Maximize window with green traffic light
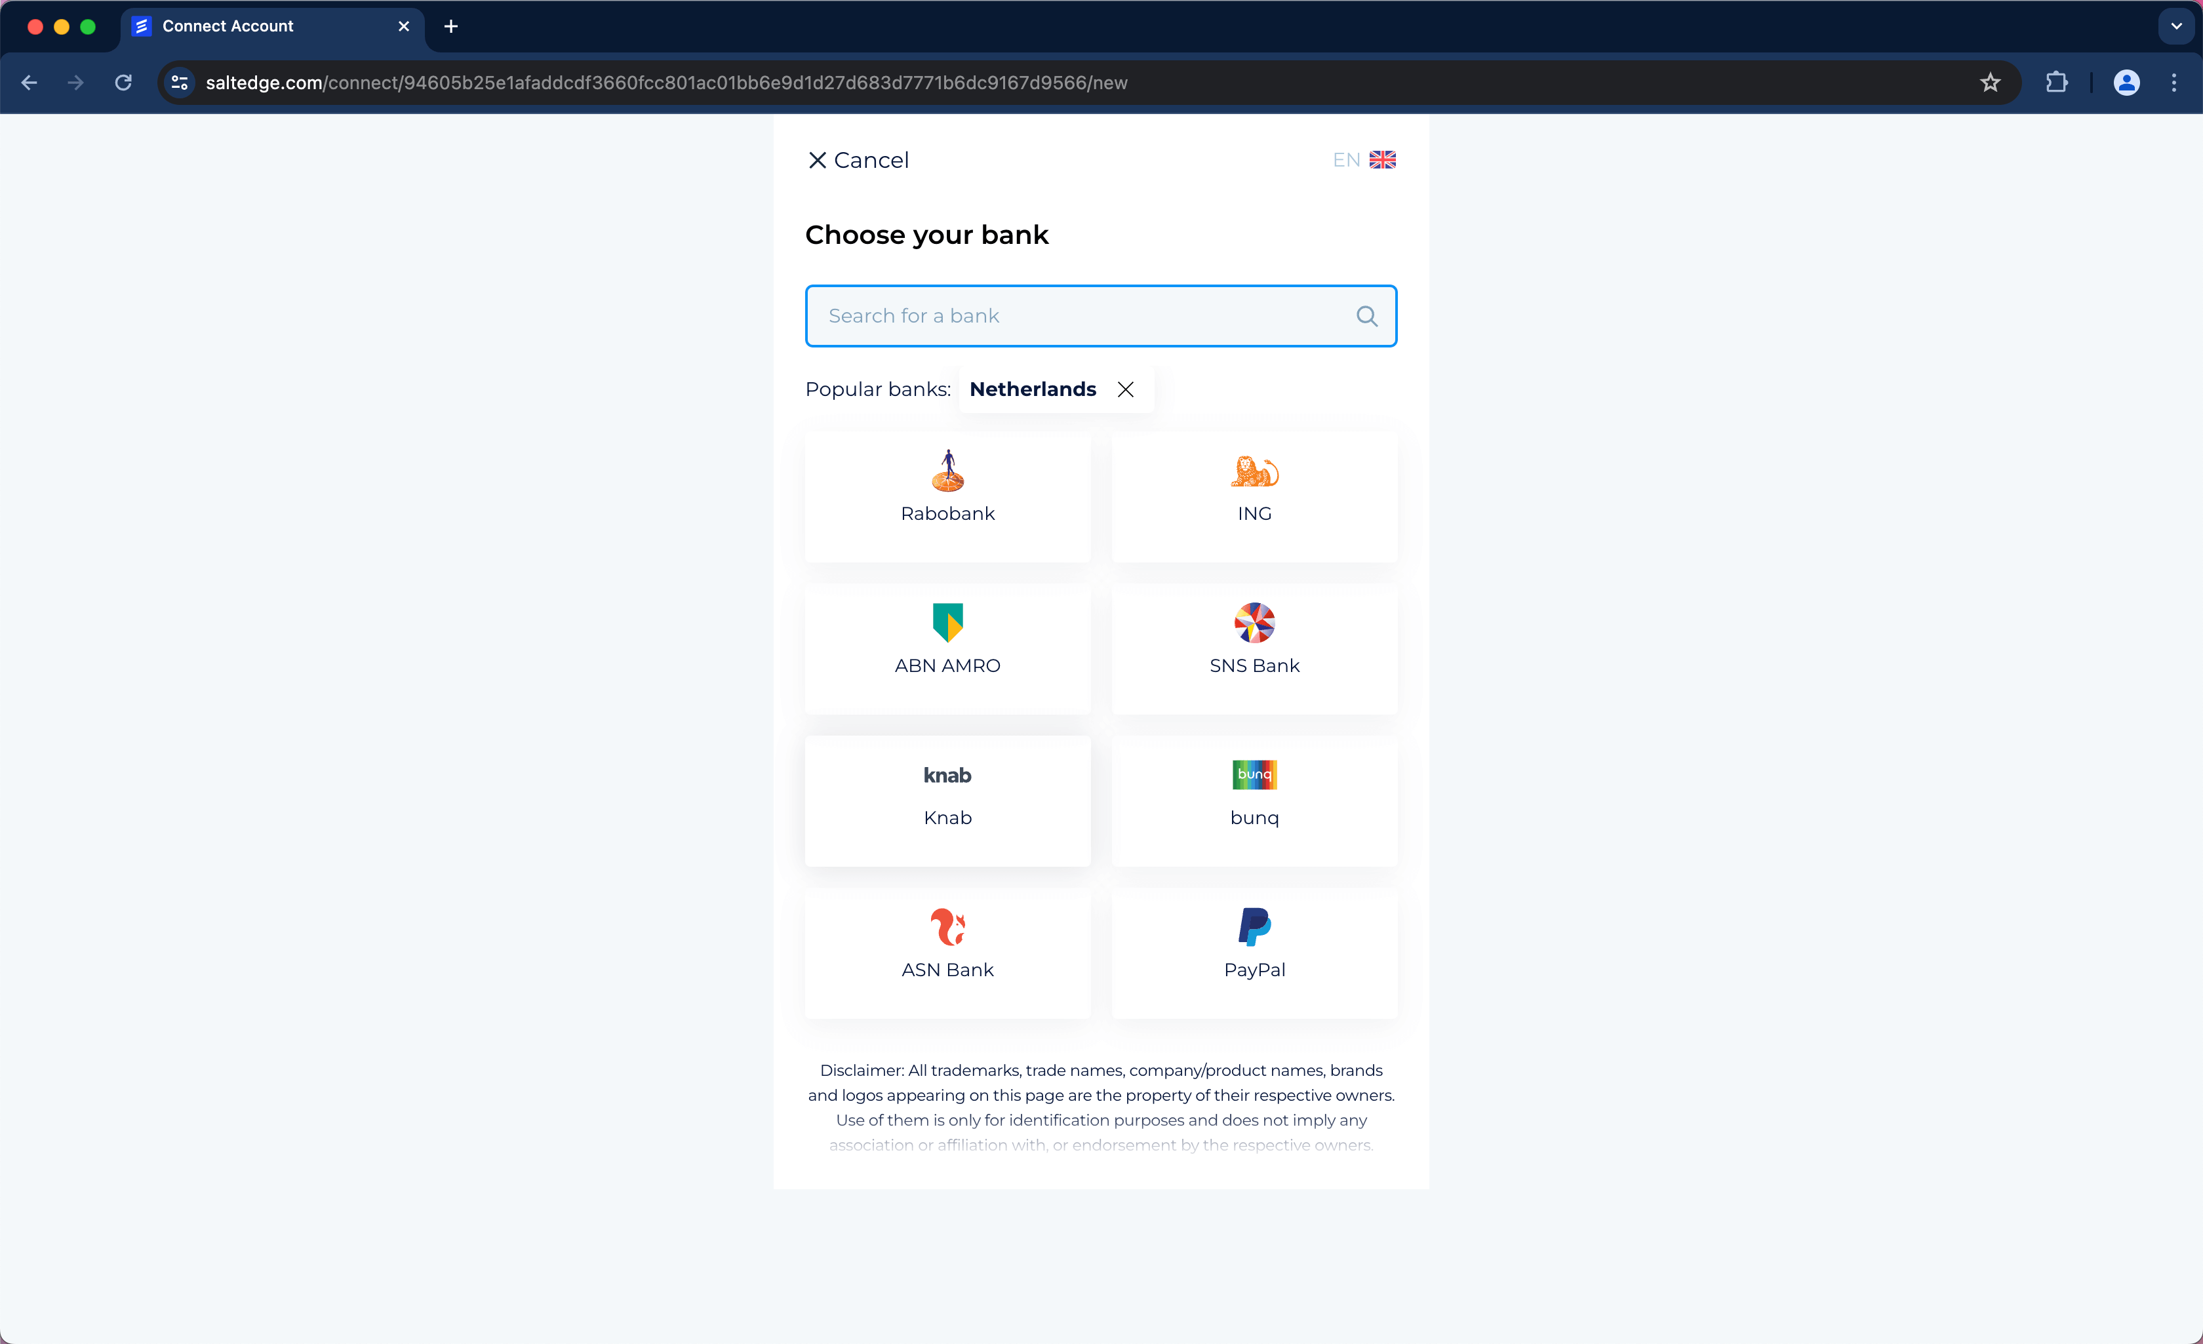The width and height of the screenshot is (2203, 1344). coord(88,26)
